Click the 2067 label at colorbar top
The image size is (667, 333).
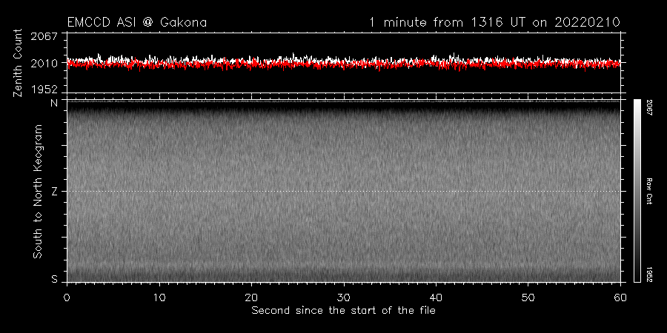(x=651, y=108)
